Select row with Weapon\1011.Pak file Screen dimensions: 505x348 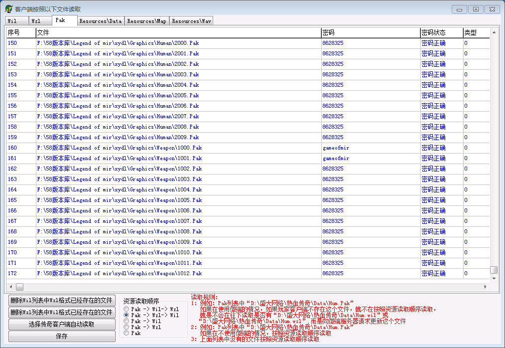click(248, 263)
